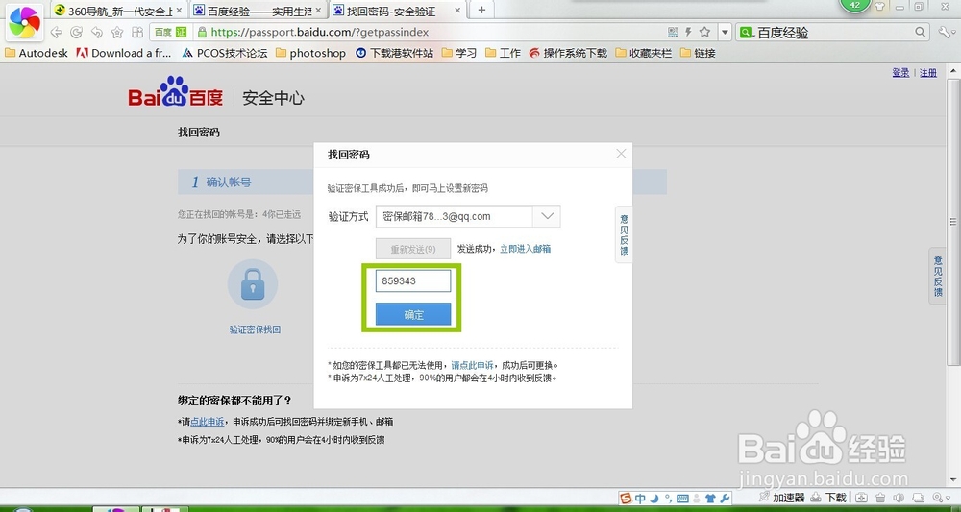Click the blue 确定 button
961x512 pixels.
[413, 315]
